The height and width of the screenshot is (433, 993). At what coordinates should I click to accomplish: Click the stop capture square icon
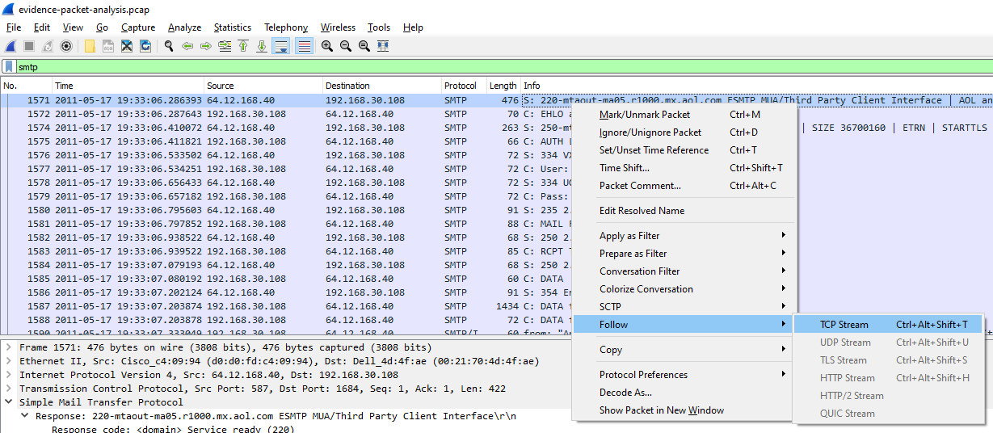click(29, 46)
